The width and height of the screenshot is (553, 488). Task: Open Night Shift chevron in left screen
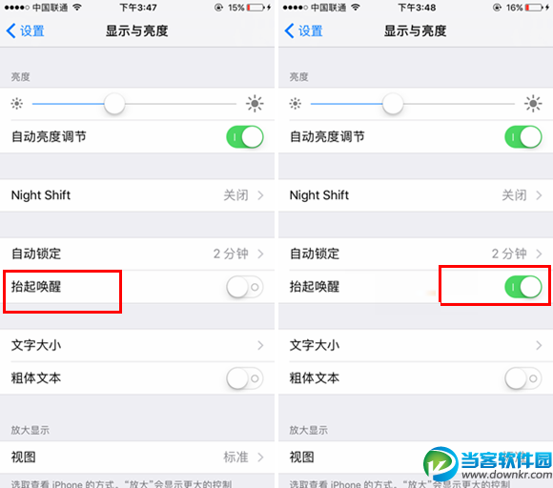[260, 195]
